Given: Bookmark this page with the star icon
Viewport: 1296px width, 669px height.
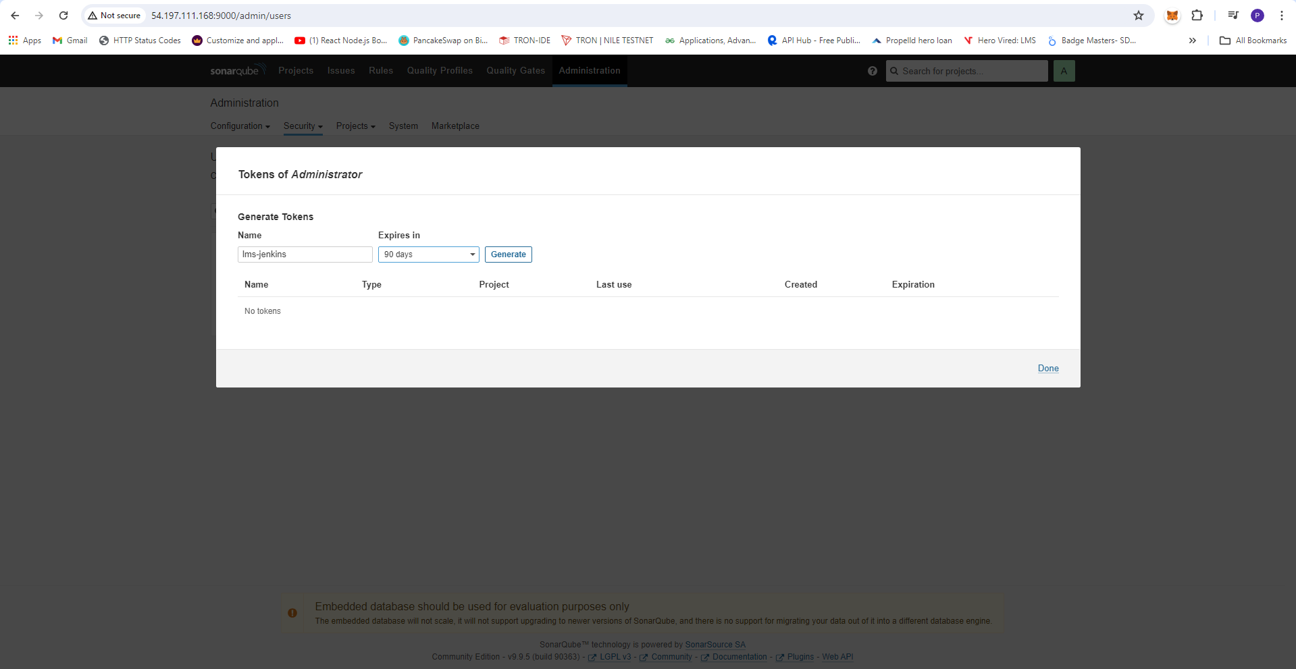Looking at the screenshot, I should [1139, 16].
